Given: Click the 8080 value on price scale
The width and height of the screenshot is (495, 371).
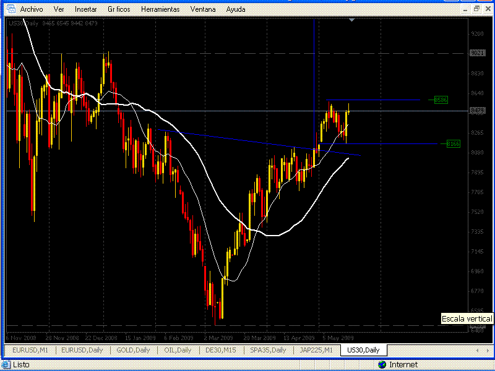Looking at the screenshot, I should click(x=477, y=152).
